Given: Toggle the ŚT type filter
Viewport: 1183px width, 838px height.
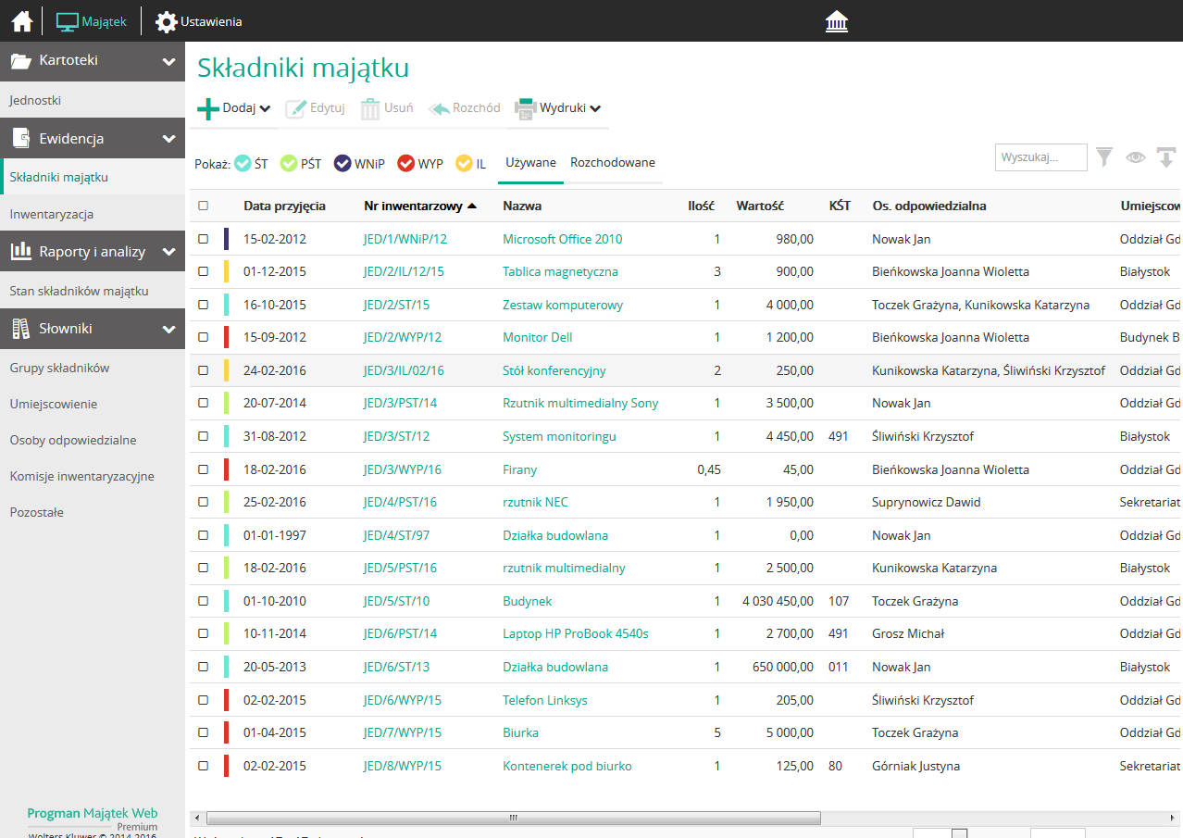Looking at the screenshot, I should point(243,164).
